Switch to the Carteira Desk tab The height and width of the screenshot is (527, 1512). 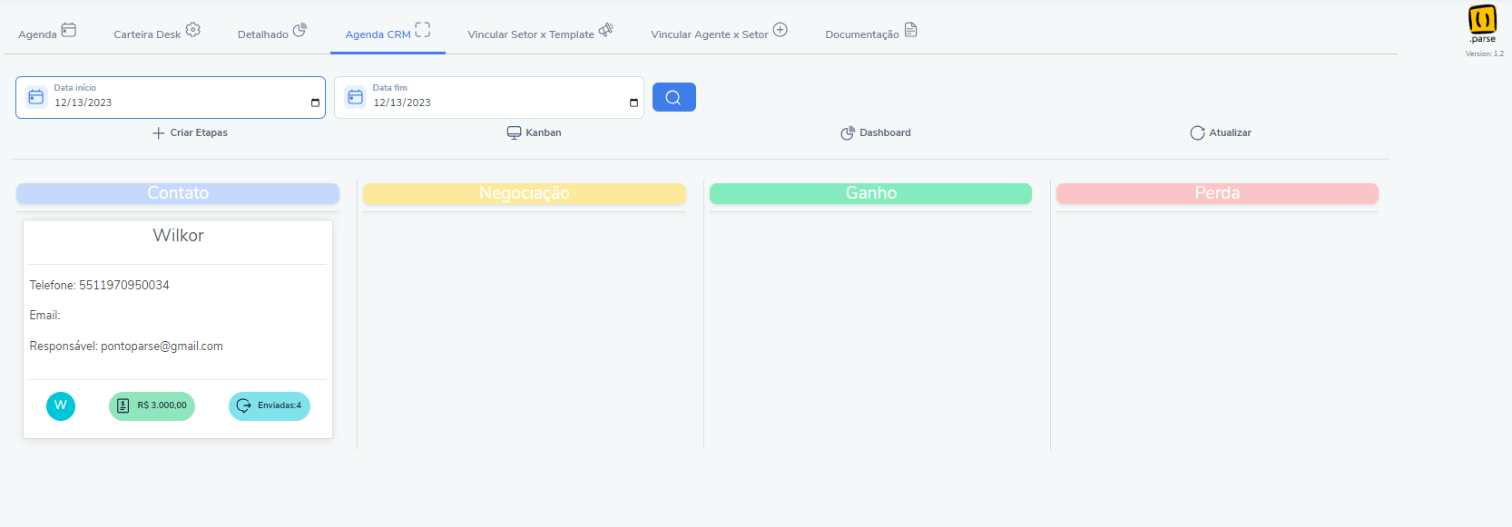pyautogui.click(x=157, y=32)
